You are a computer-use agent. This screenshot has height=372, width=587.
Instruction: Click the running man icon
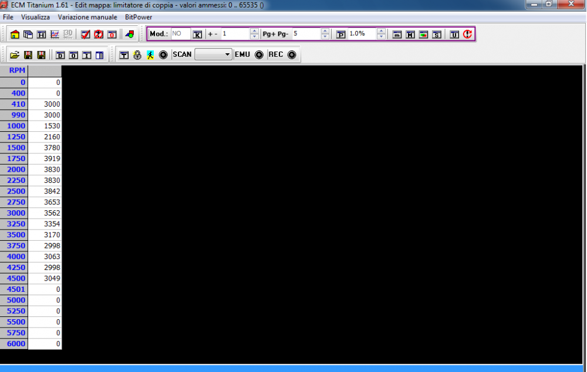tap(150, 55)
